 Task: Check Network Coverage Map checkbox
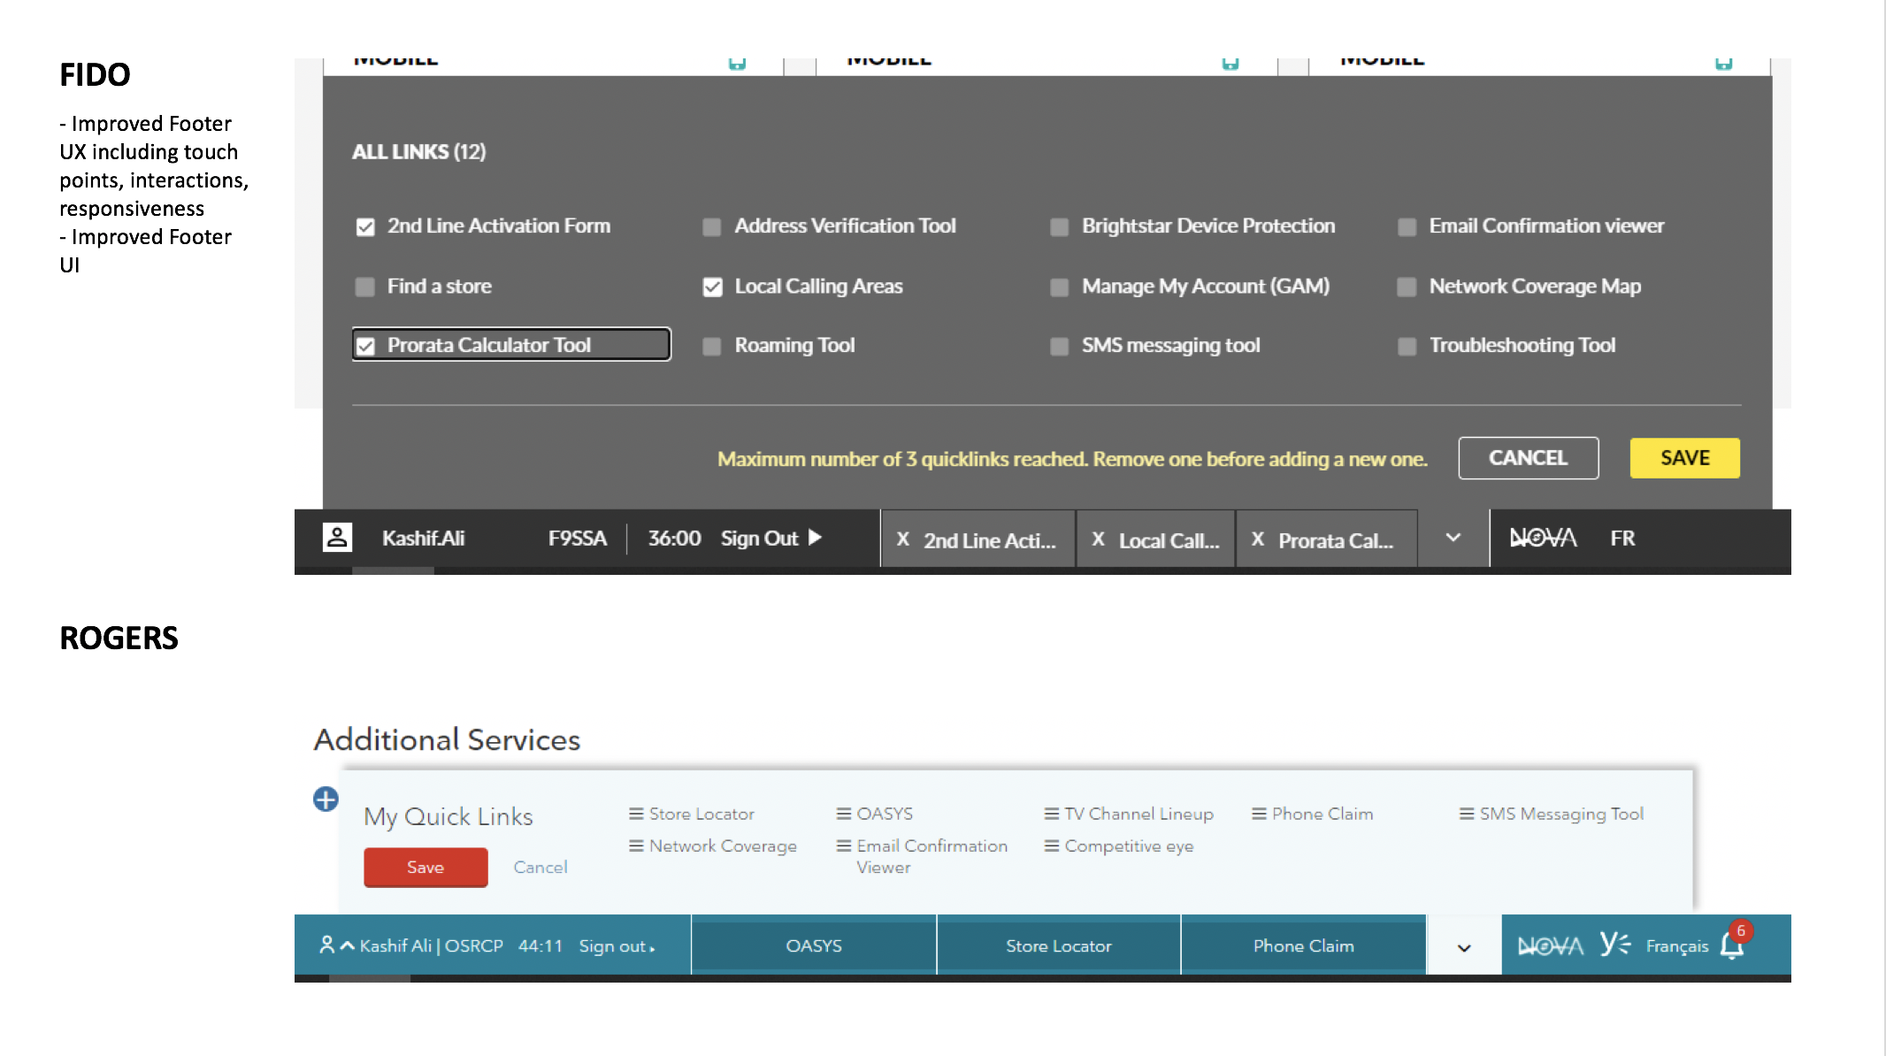click(1407, 287)
